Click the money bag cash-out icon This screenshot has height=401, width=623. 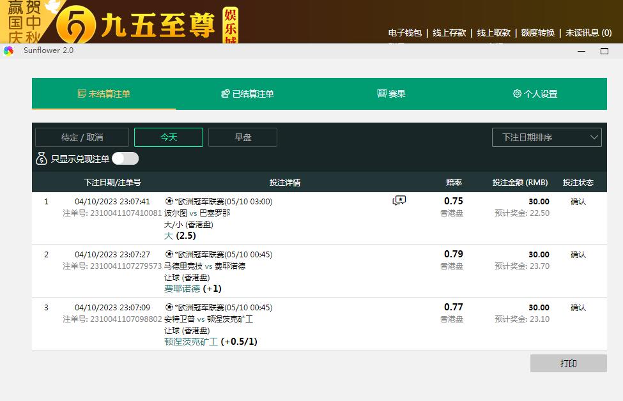42,158
